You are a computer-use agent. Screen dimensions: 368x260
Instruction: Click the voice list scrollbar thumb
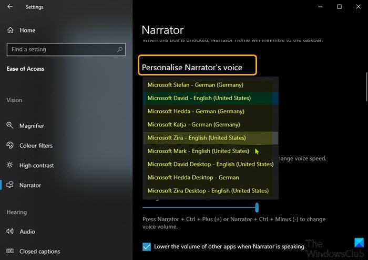(x=275, y=138)
